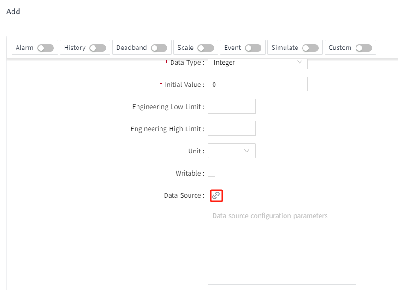Click the Data Source label text
This screenshot has height=291, width=398.
click(184, 196)
